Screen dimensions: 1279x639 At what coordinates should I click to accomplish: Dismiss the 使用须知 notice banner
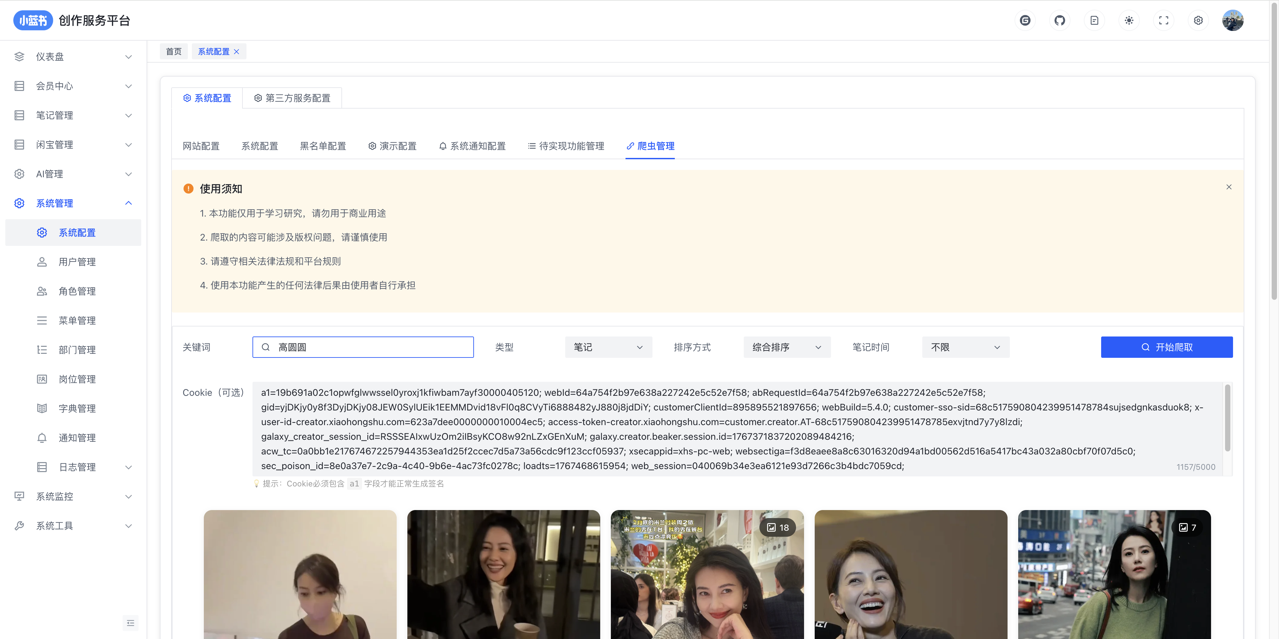pos(1229,187)
